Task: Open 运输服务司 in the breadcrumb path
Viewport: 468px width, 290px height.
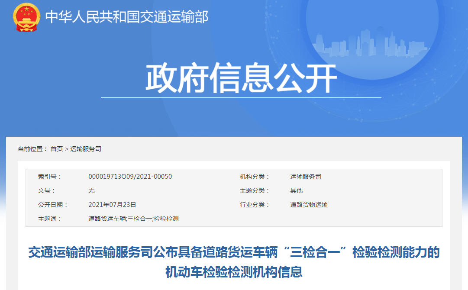Action: click(x=86, y=149)
